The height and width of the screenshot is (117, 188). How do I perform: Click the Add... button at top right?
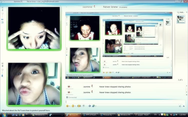181,12
